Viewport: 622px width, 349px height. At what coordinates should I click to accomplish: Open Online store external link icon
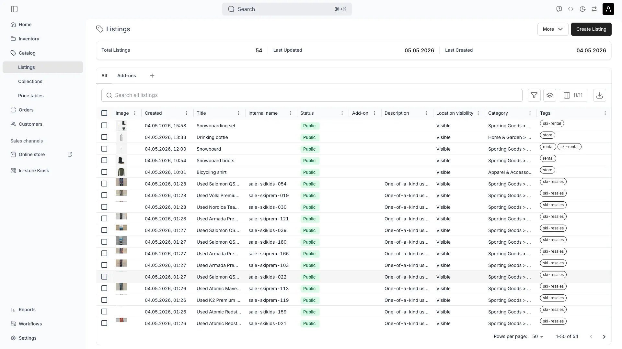tap(70, 154)
